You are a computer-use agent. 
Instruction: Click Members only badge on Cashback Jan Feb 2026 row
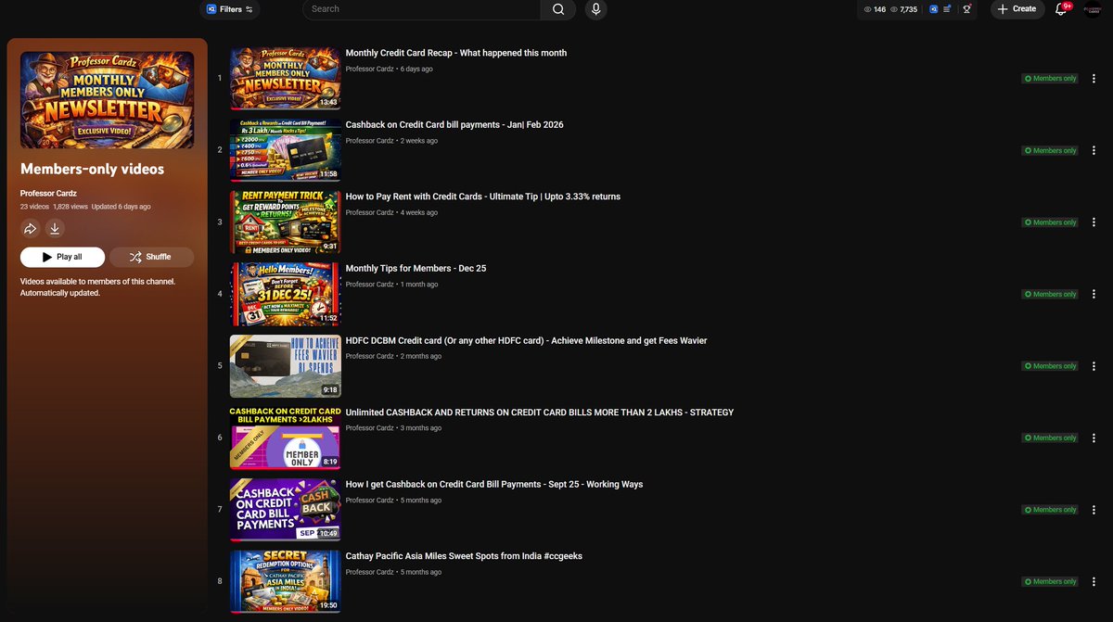[x=1051, y=150]
